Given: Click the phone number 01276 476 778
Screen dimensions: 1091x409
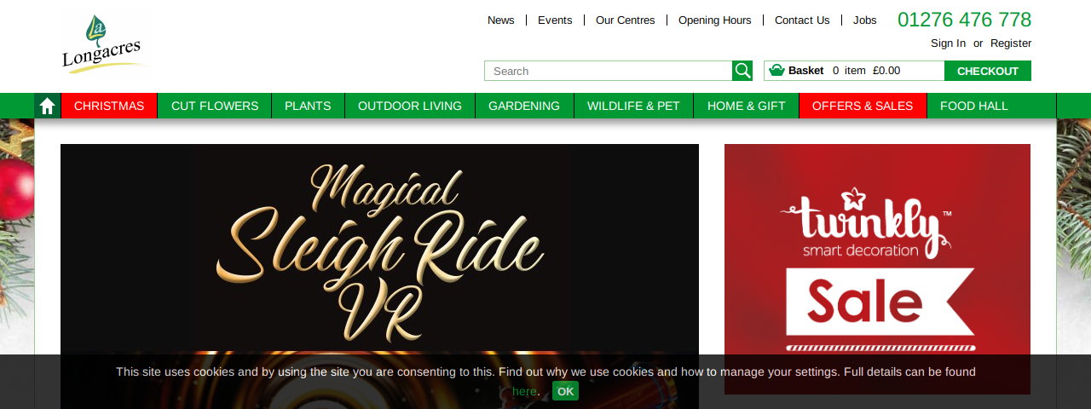Looking at the screenshot, I should (x=965, y=20).
